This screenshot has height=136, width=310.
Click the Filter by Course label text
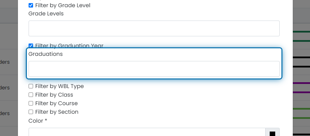tap(56, 103)
